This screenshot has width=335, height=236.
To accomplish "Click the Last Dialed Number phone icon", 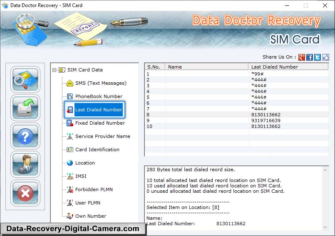I will click(x=70, y=110).
